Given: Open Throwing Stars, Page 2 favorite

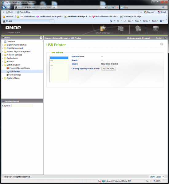Looking at the screenshot, I should [x=132, y=17].
